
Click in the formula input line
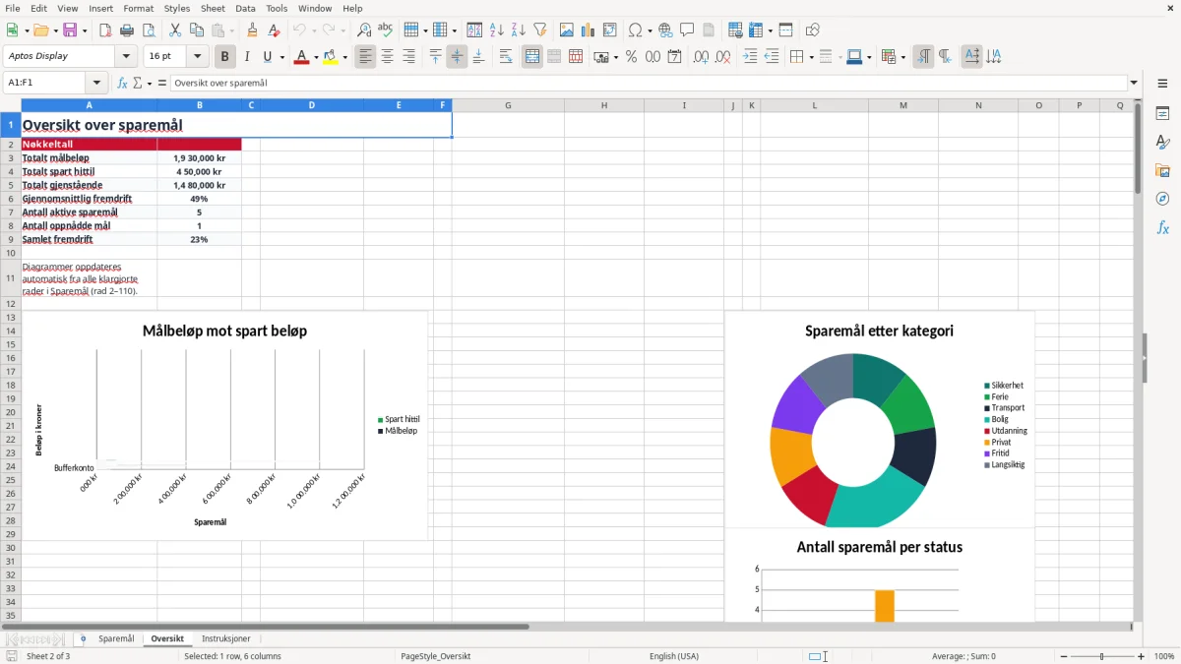(649, 83)
